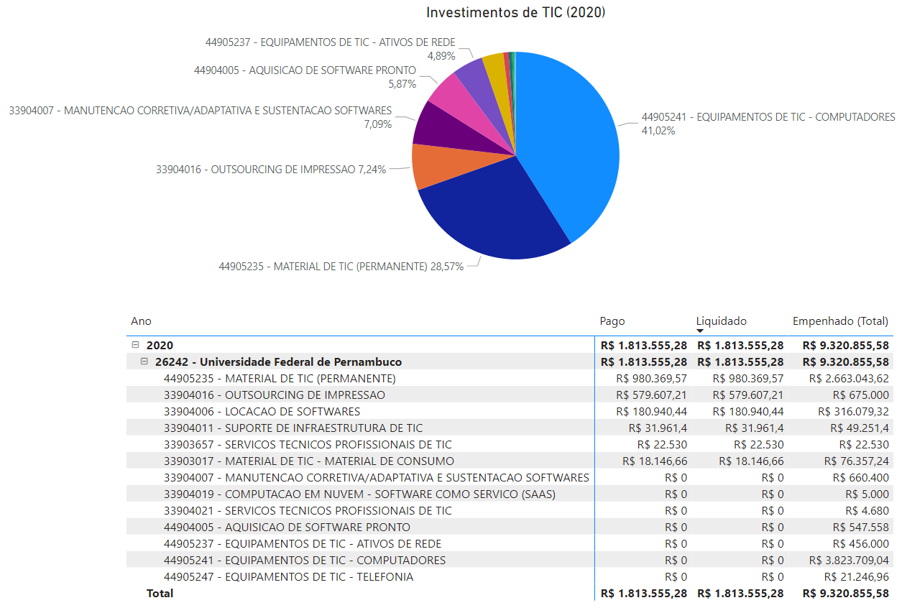
Task: Click the 44905247 Equipamentos de TIC Telefonia row
Action: pos(288,577)
